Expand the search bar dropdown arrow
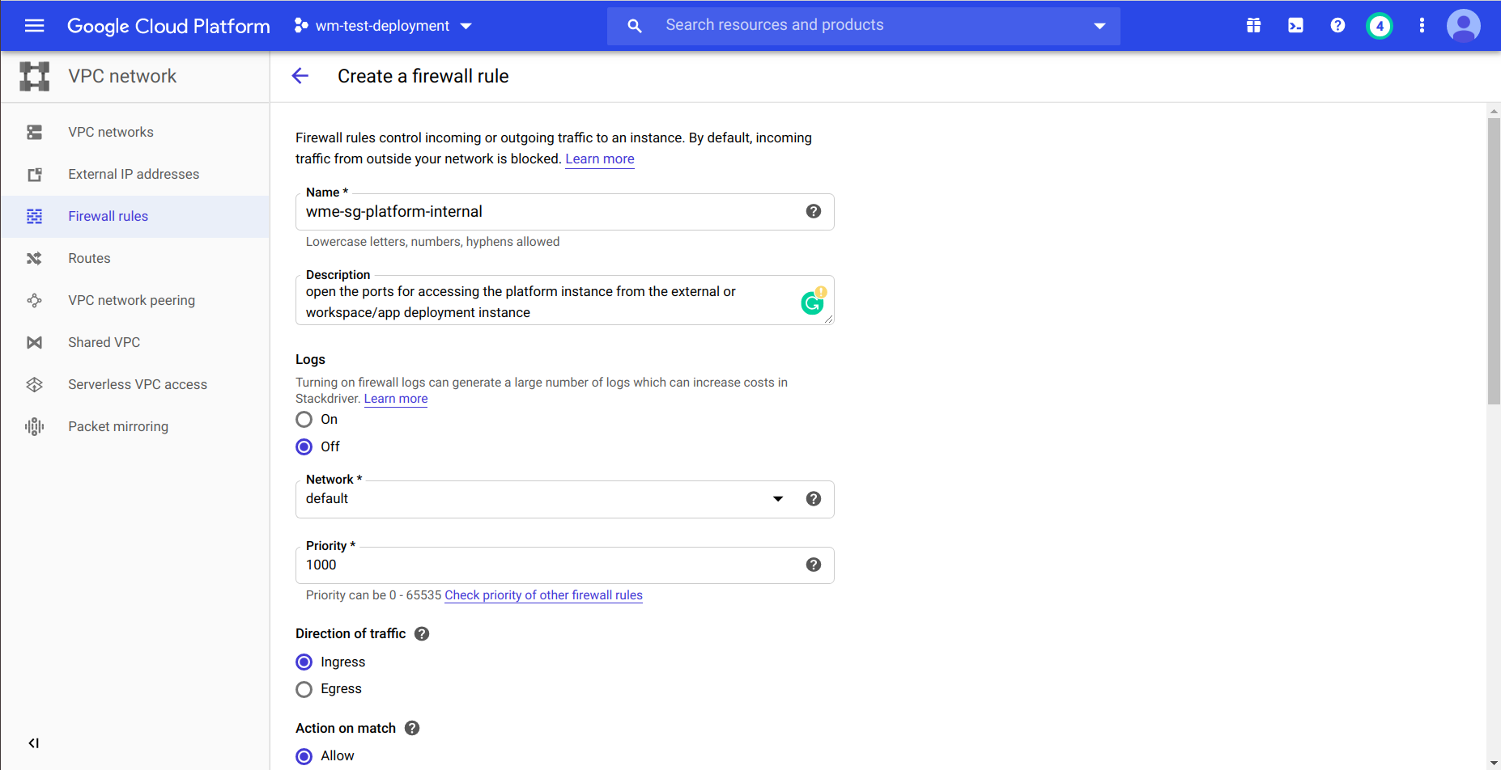The height and width of the screenshot is (770, 1501). pyautogui.click(x=1099, y=26)
